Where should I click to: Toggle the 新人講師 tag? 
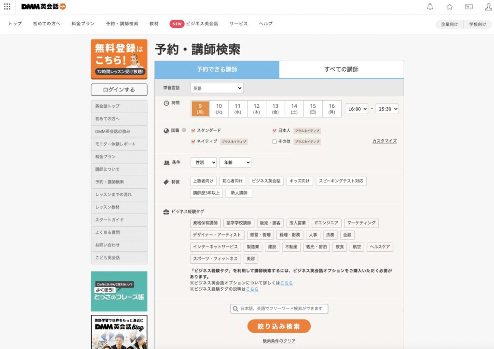[x=239, y=193]
